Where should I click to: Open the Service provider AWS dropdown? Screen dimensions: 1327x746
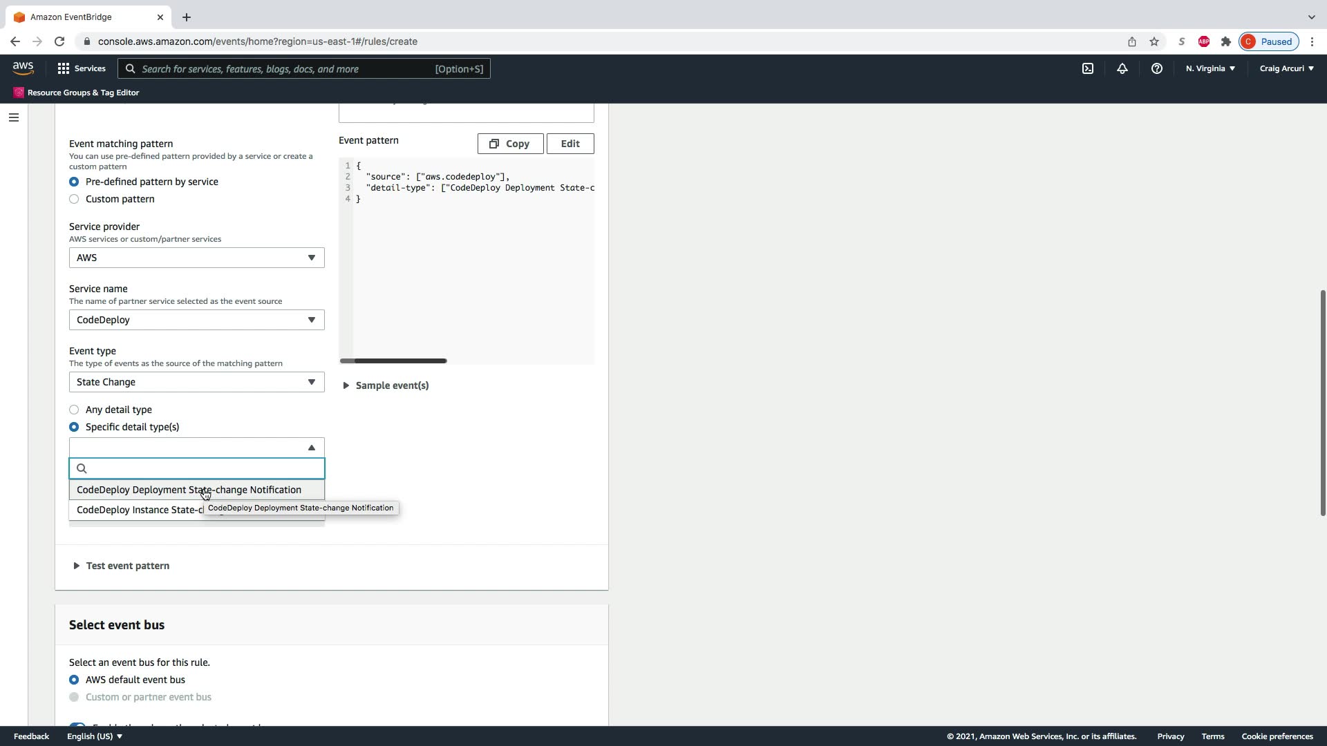(196, 258)
